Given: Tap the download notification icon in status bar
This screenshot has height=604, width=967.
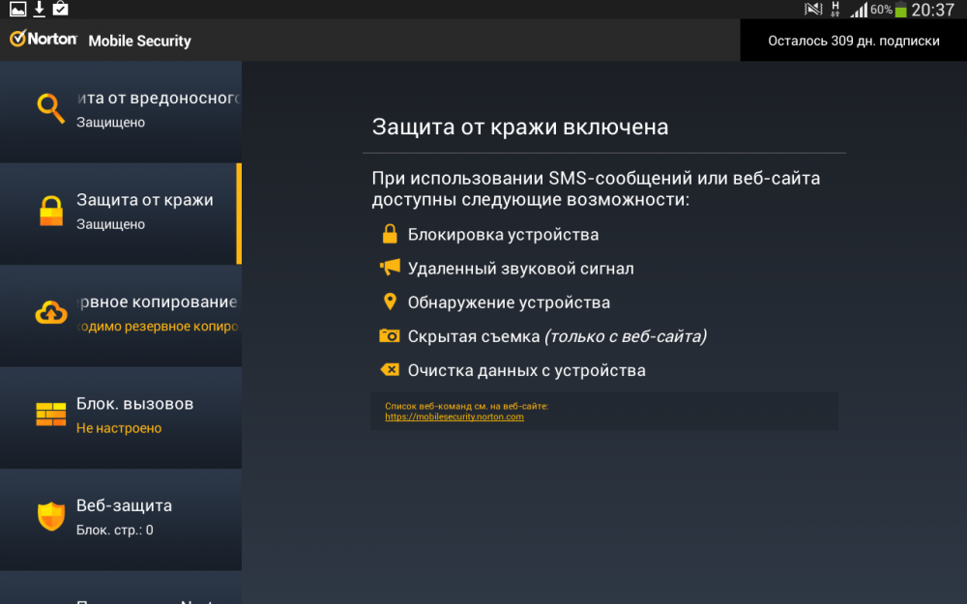Looking at the screenshot, I should click(x=39, y=9).
